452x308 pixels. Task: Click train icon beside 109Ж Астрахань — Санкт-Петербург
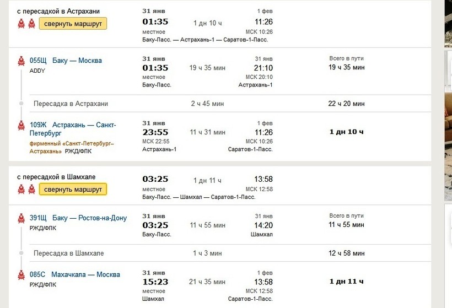pos(21,126)
